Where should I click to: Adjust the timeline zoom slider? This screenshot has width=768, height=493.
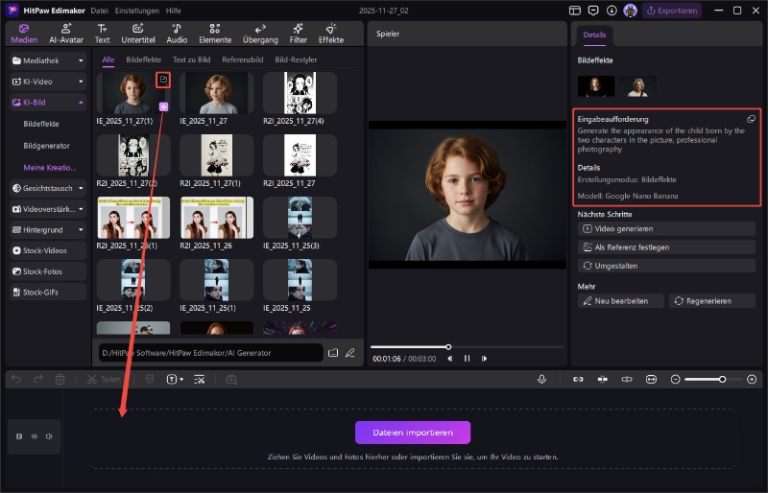[723, 380]
